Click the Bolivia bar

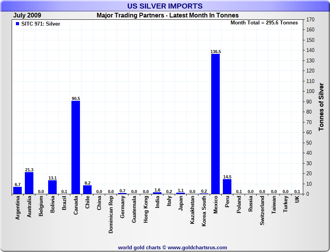click(x=52, y=187)
